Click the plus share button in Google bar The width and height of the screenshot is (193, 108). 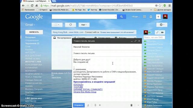point(158,17)
